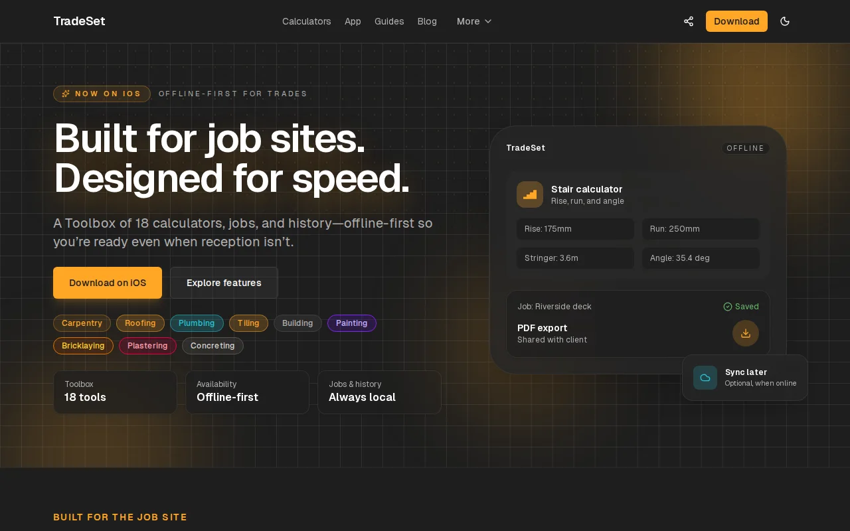850x531 pixels.
Task: Click the Angle: 35.4 deg field
Action: [x=701, y=258]
